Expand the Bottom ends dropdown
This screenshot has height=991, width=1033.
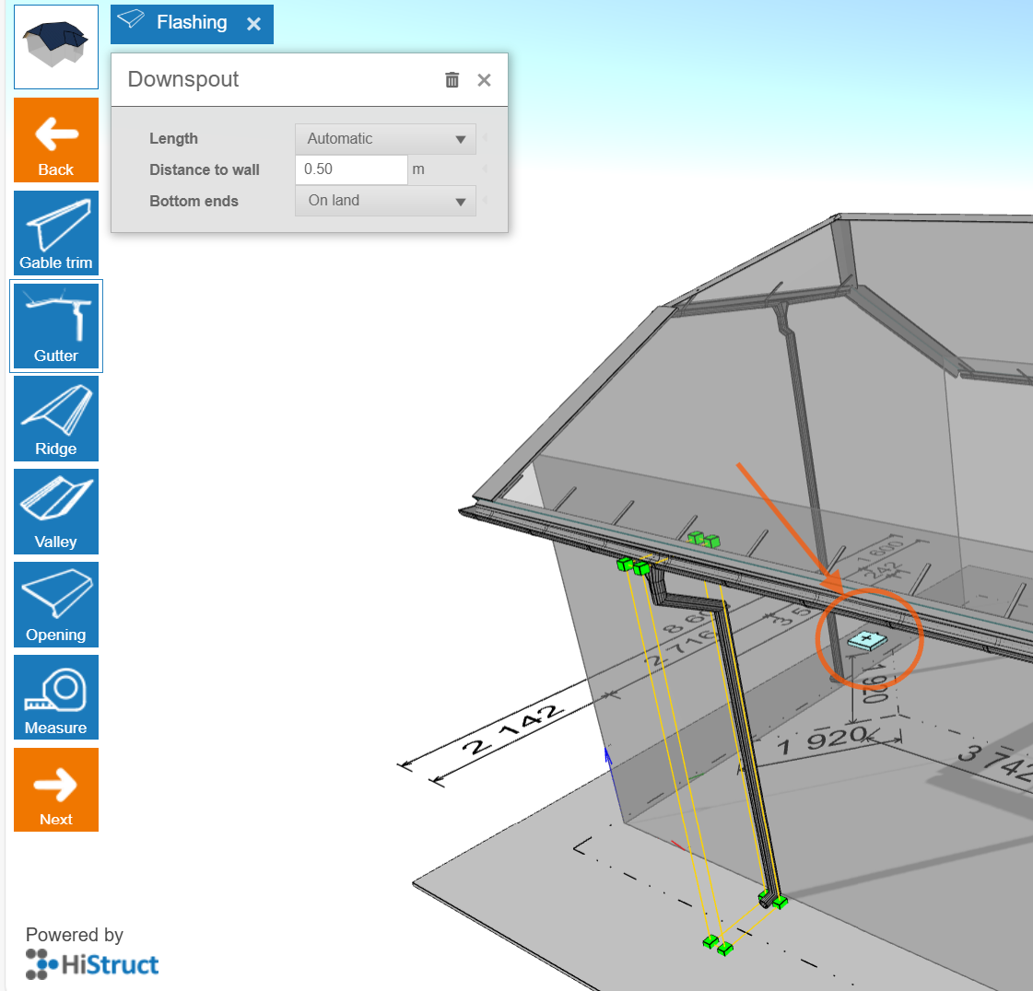[x=385, y=201]
